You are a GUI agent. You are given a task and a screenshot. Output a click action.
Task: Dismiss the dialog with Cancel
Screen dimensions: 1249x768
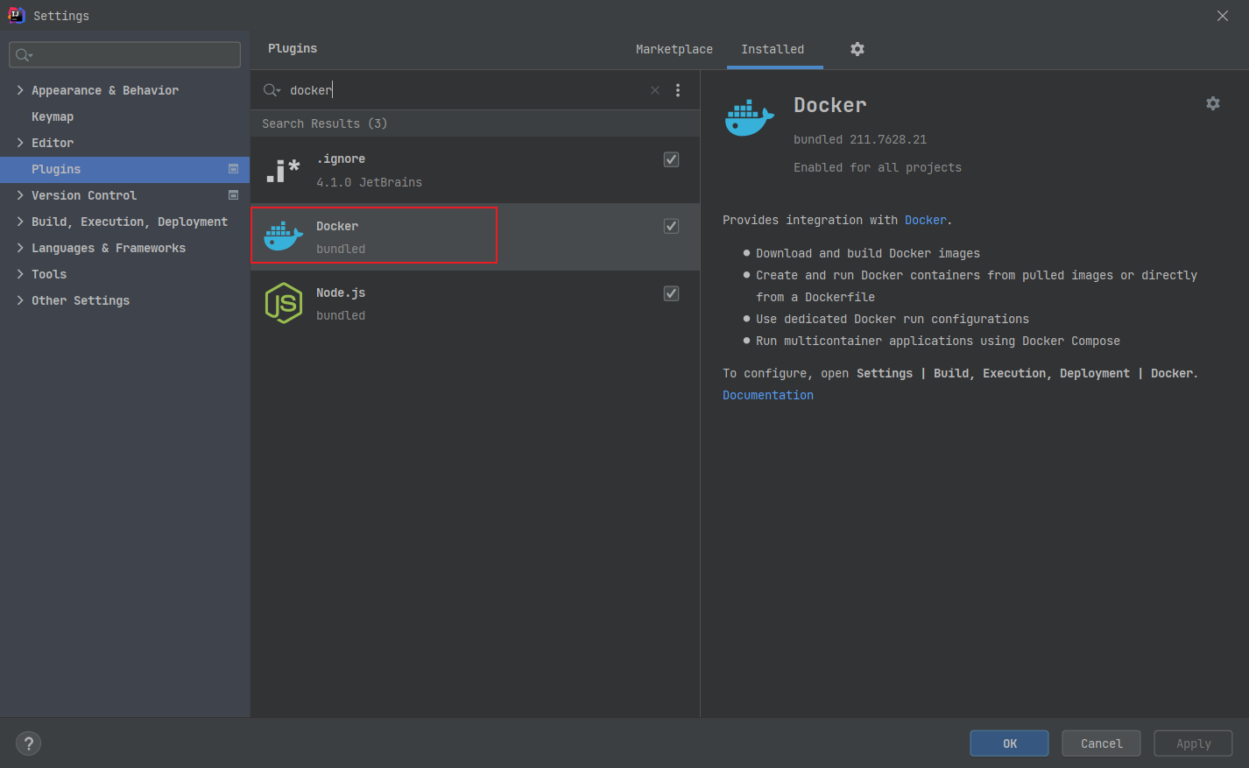[1101, 743]
